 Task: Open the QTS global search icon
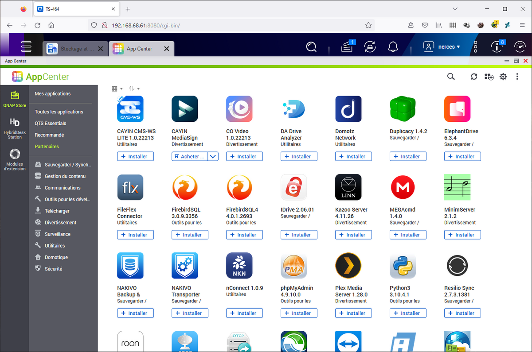point(312,46)
